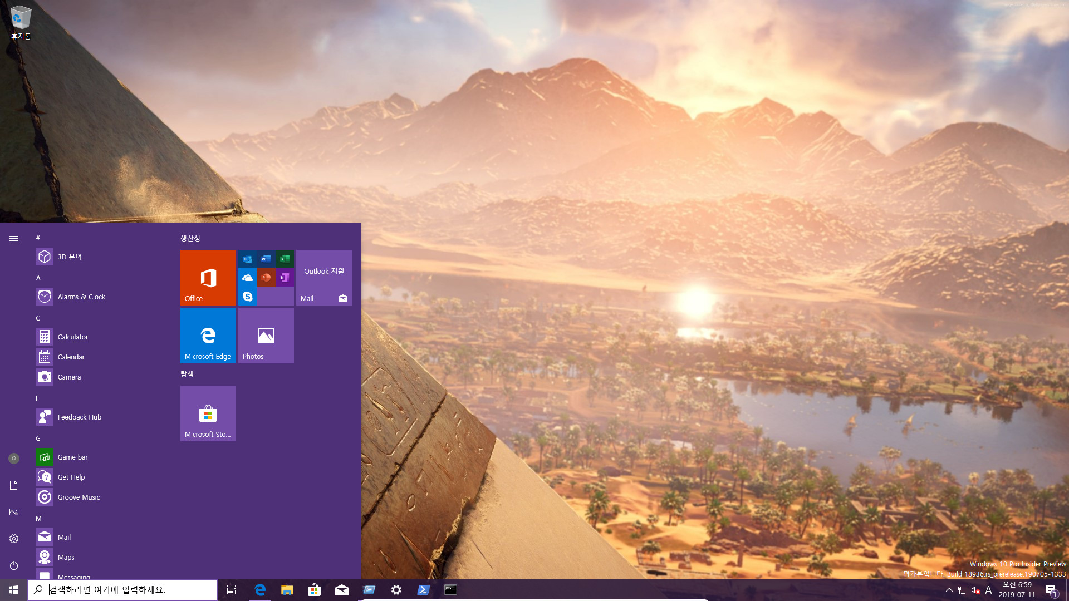Open PowerPoint in Office apps tile
This screenshot has width=1069, height=601.
[266, 278]
